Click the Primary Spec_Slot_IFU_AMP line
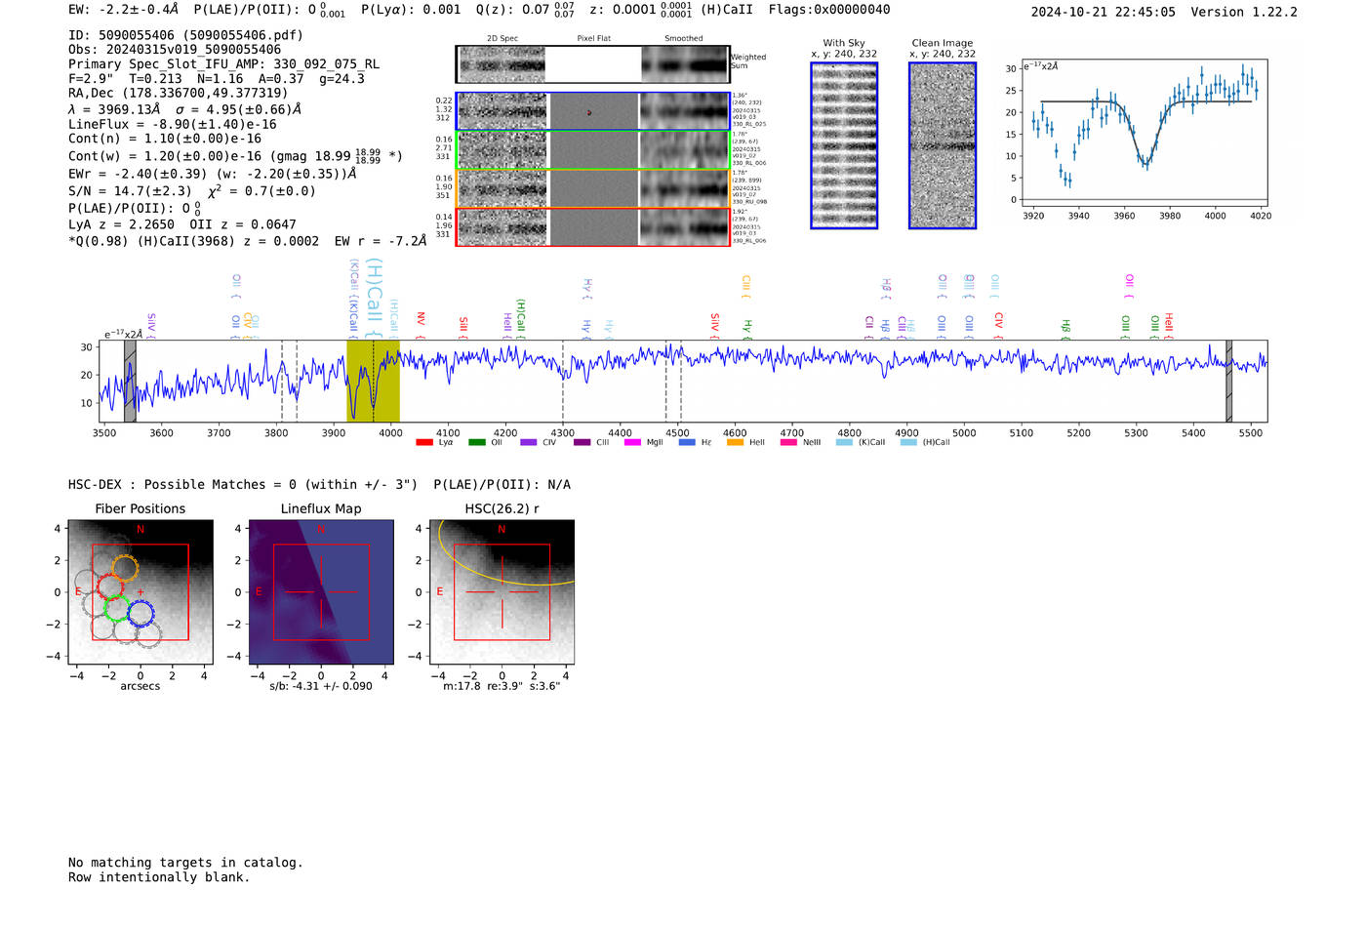The image size is (1366, 930). [x=223, y=64]
